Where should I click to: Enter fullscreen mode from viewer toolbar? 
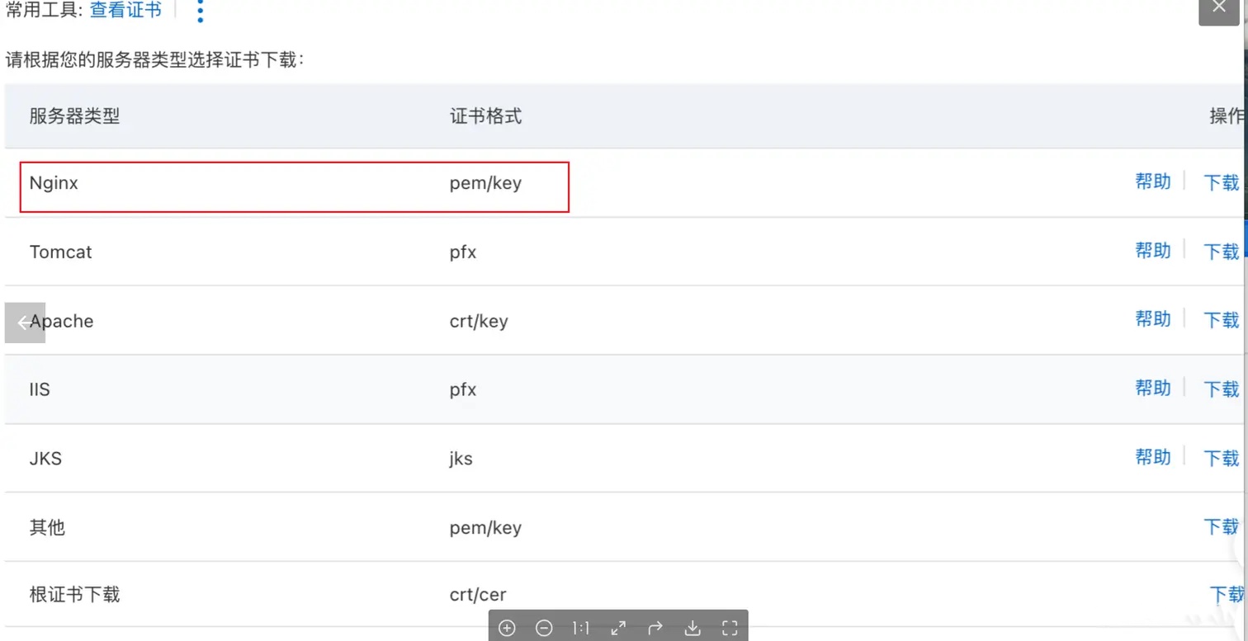pos(730,628)
